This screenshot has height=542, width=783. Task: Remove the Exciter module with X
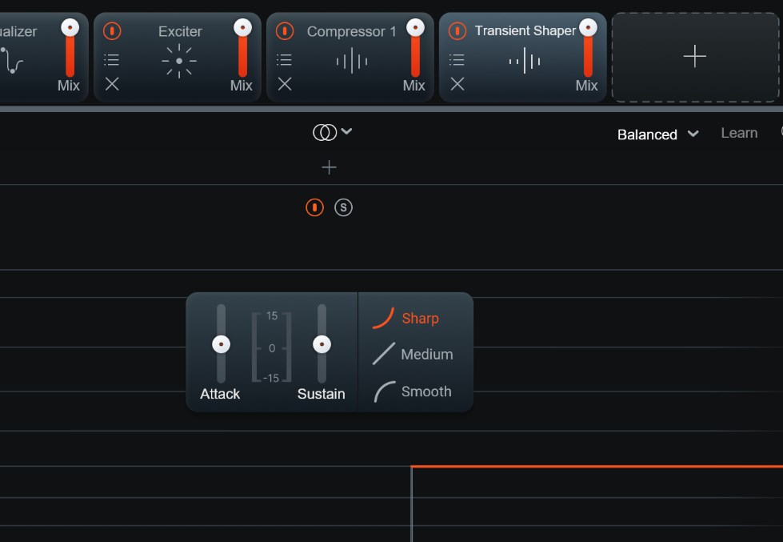pos(112,84)
